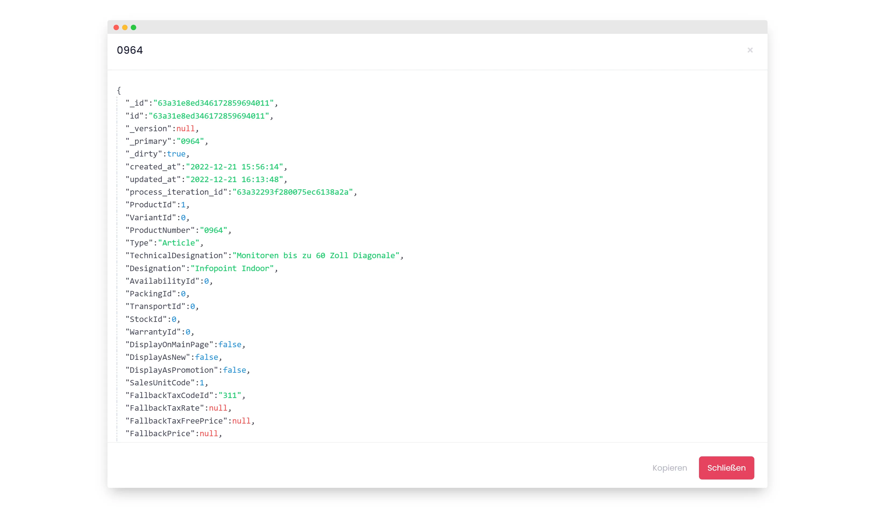
Task: Click the Designation value "Infopoint Indoor"
Action: (x=232, y=268)
